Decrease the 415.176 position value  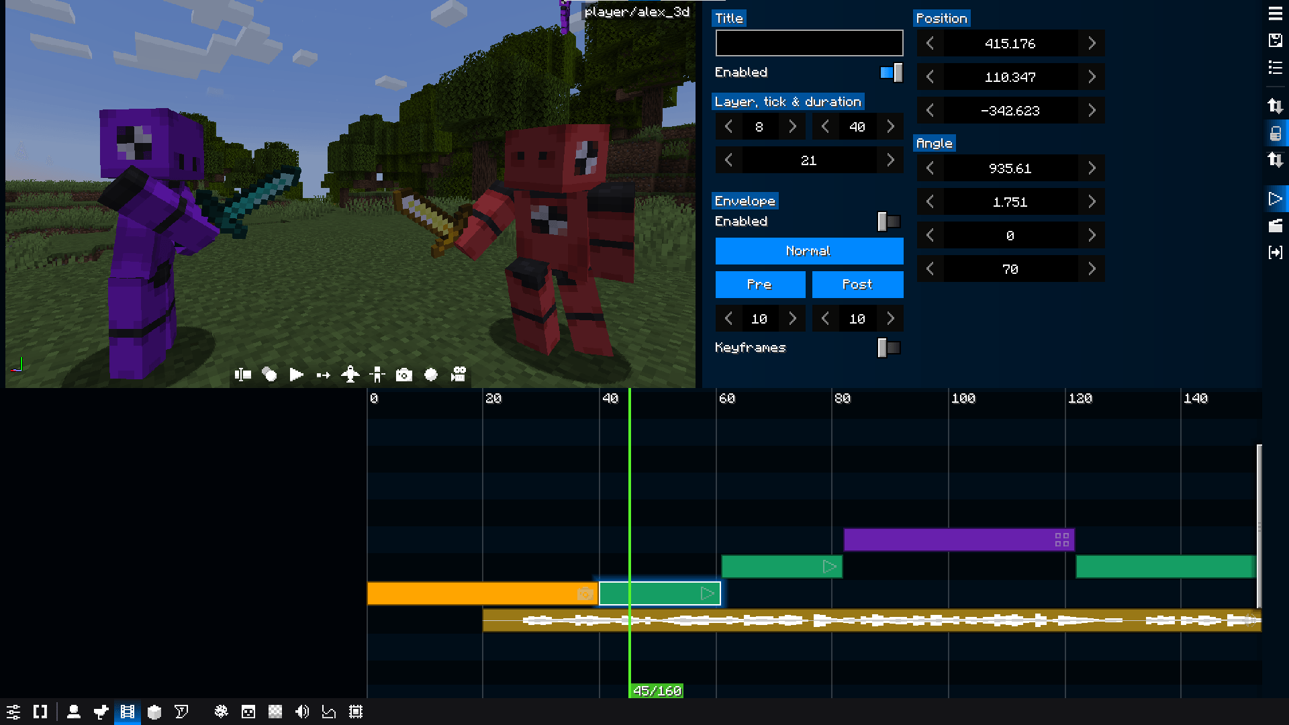tap(930, 44)
